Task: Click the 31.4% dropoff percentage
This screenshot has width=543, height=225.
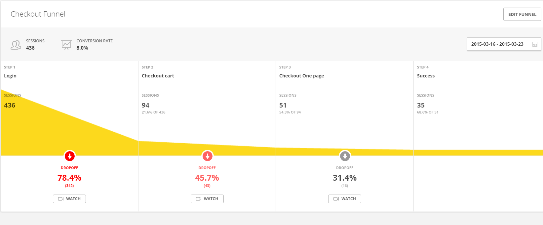Action: click(x=345, y=178)
